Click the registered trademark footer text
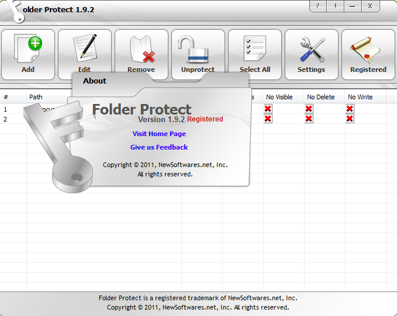The image size is (397, 316). tap(198, 298)
